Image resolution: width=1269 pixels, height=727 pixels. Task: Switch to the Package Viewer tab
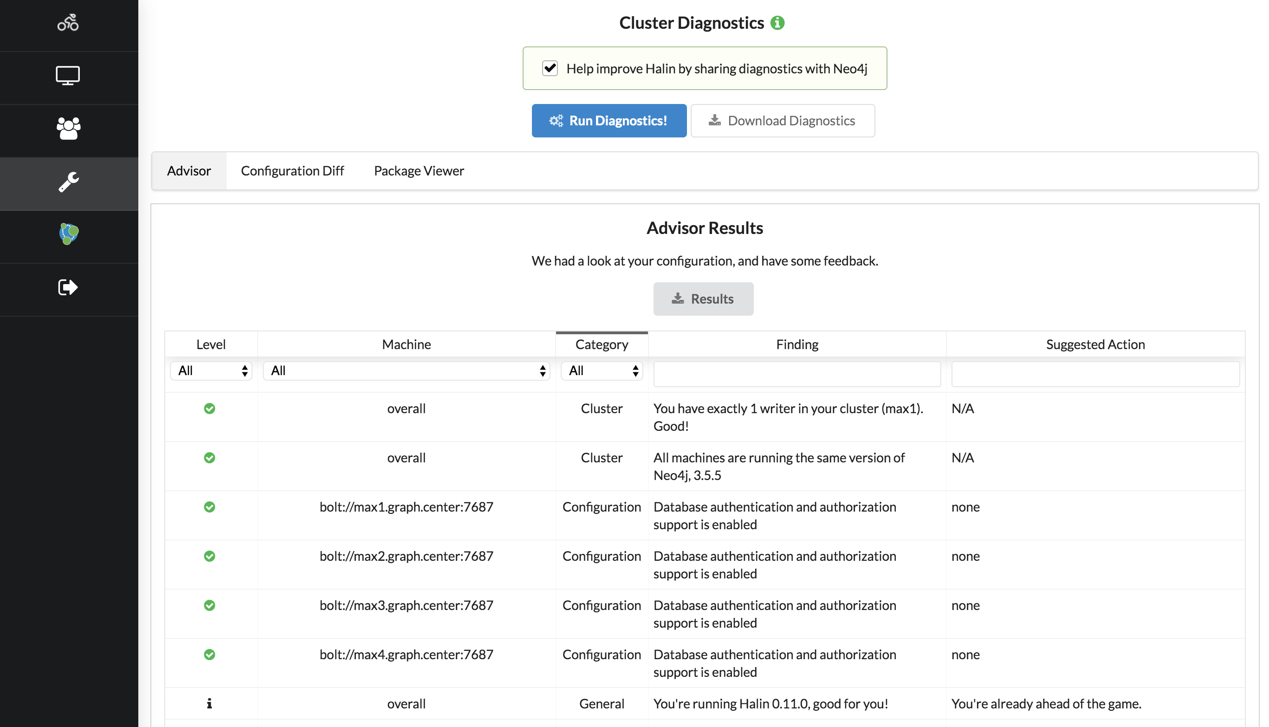tap(419, 171)
